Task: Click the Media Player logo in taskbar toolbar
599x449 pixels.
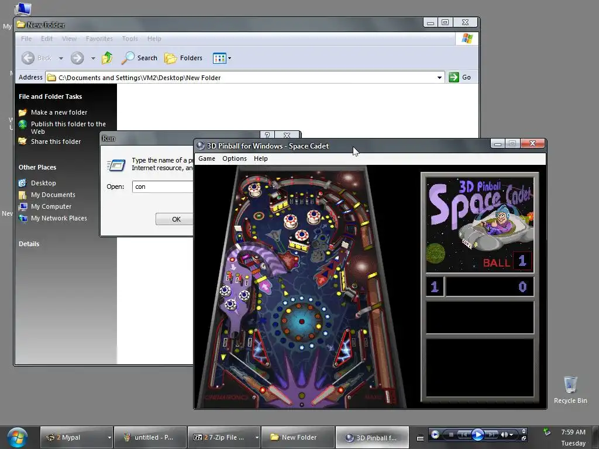Action: point(435,434)
